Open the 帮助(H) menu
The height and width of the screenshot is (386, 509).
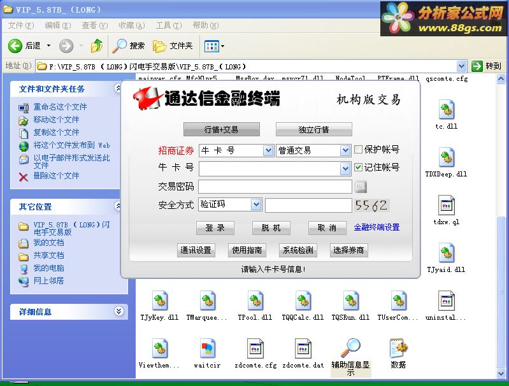[206, 25]
